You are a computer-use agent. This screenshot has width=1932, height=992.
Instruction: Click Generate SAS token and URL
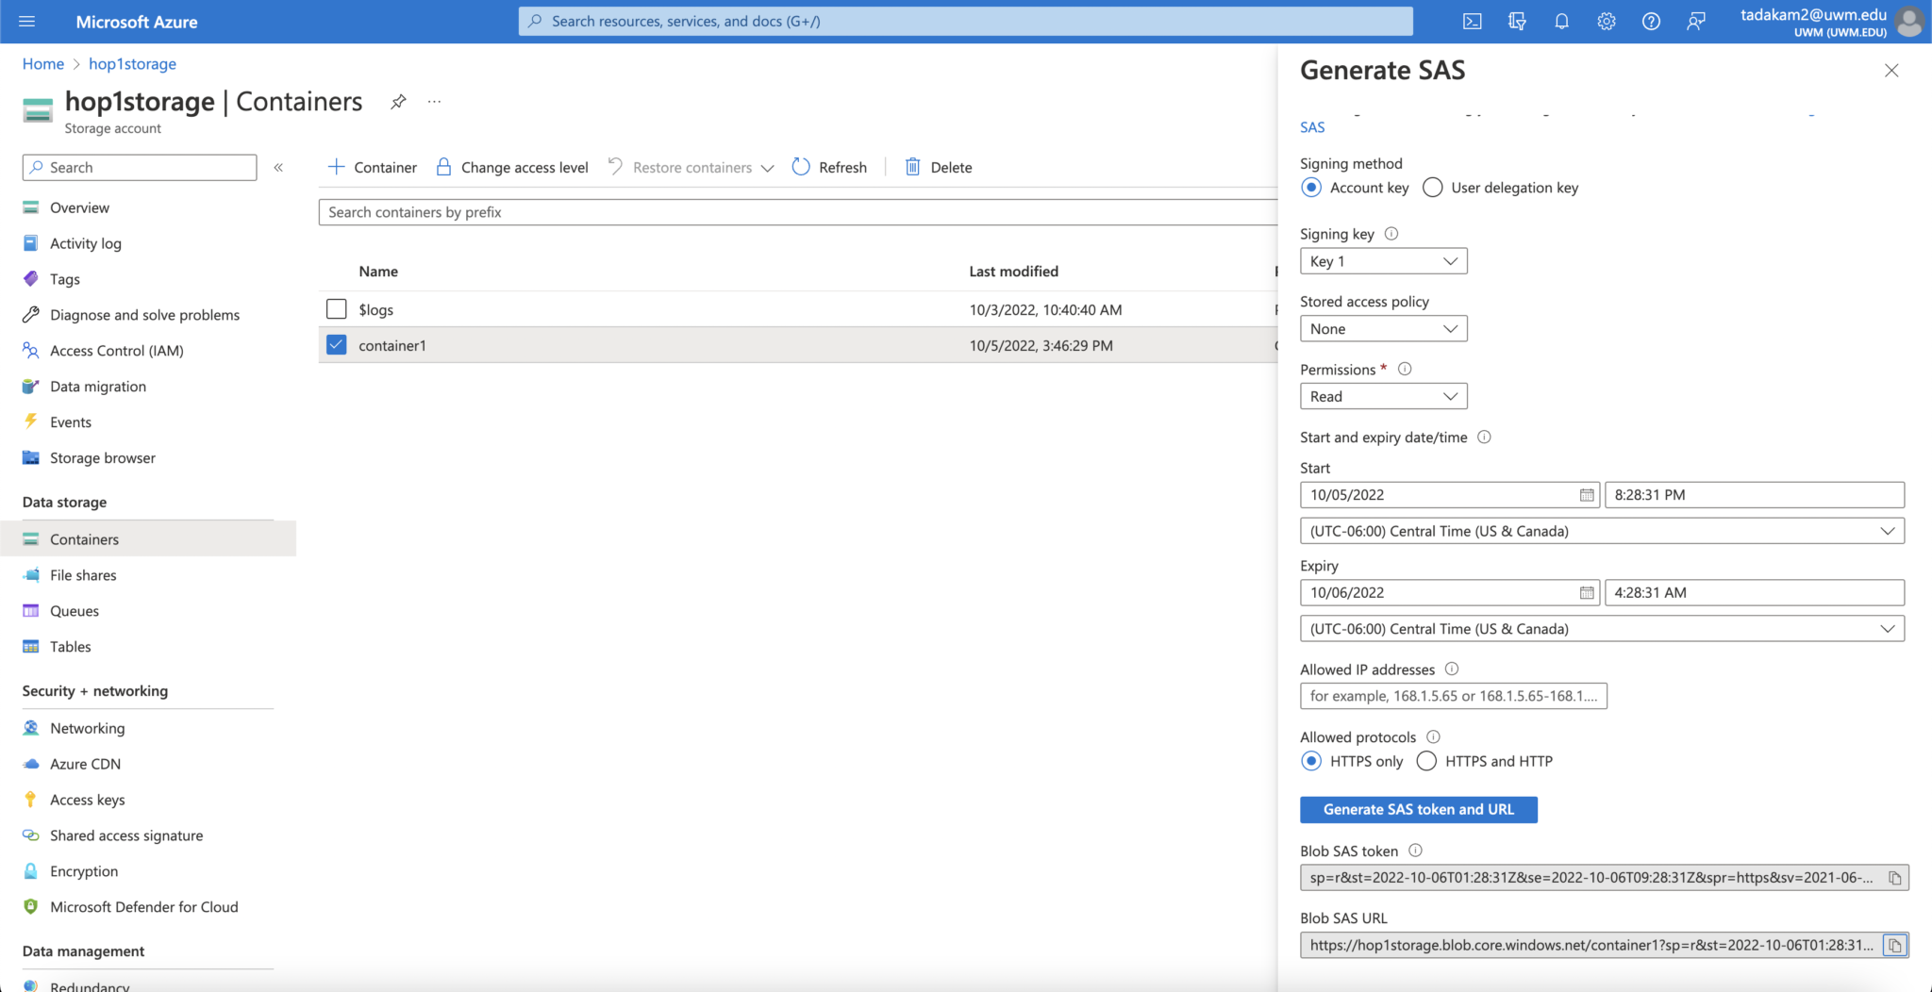tap(1417, 809)
